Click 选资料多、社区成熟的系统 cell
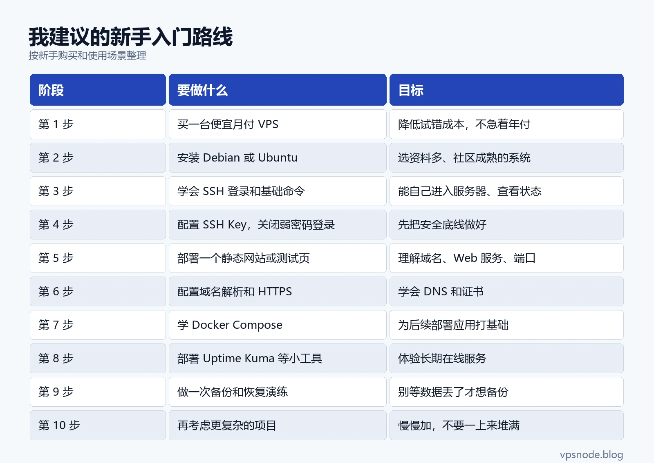This screenshot has height=463, width=654. click(x=506, y=157)
